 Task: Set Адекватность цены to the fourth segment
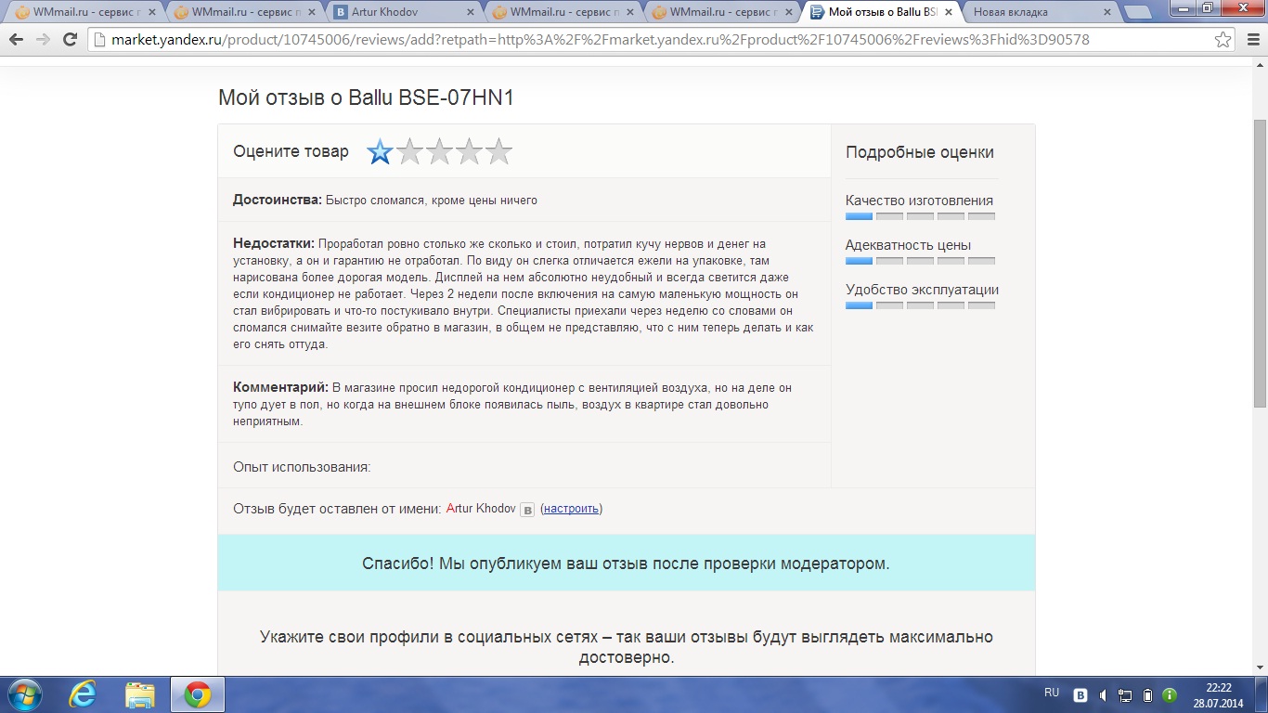point(951,261)
